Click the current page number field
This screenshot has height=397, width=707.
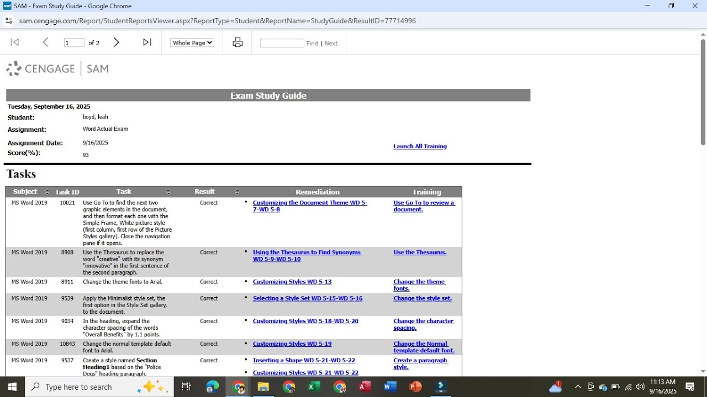(74, 42)
